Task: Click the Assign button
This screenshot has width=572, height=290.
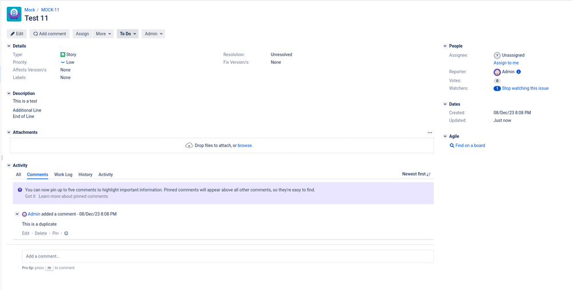Action: point(82,34)
